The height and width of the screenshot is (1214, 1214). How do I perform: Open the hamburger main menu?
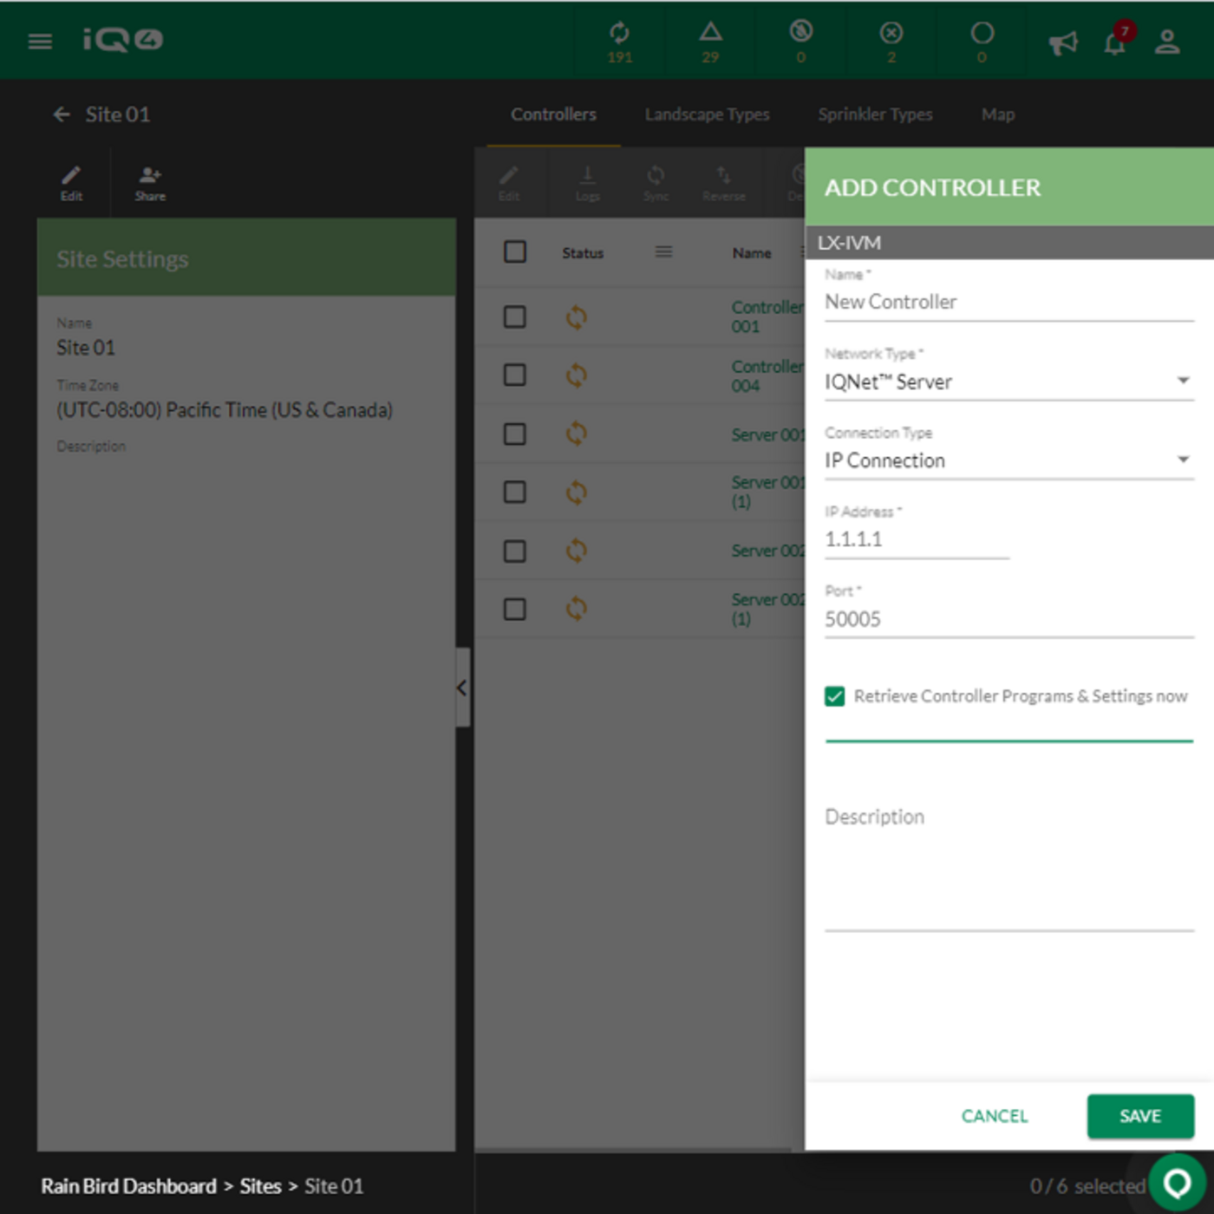(x=40, y=41)
